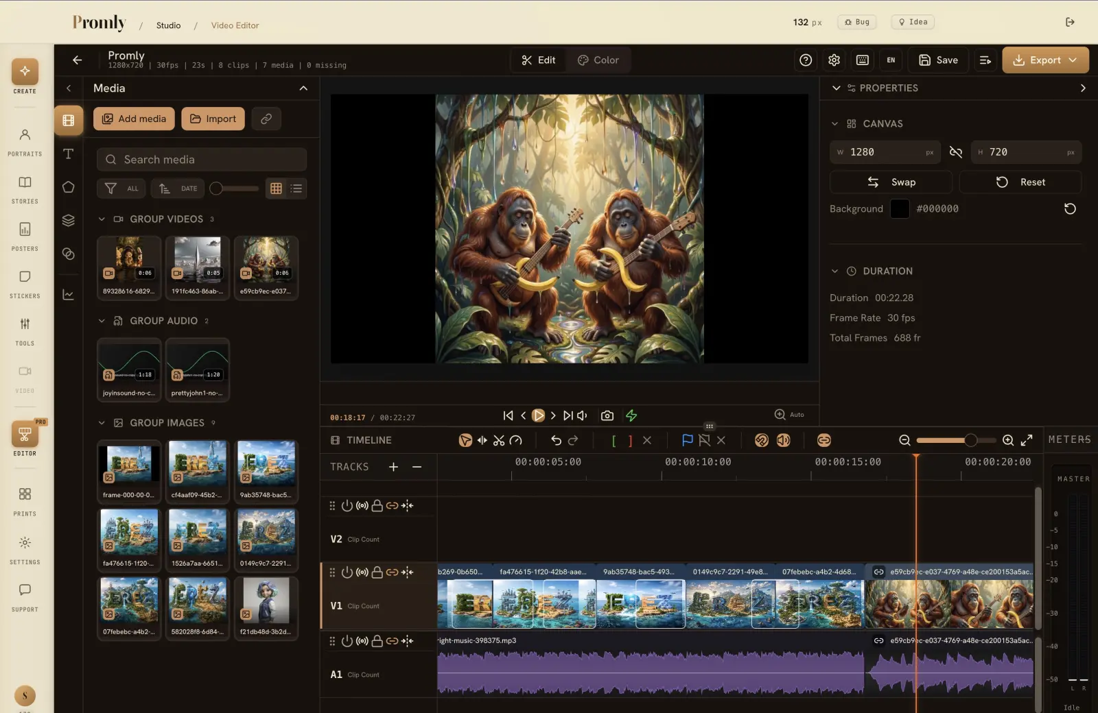Save the project
1098x713 pixels.
[938, 60]
